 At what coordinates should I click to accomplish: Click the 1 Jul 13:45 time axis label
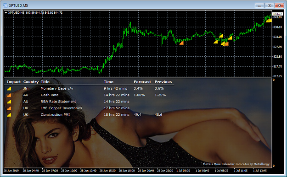[x=260, y=171]
